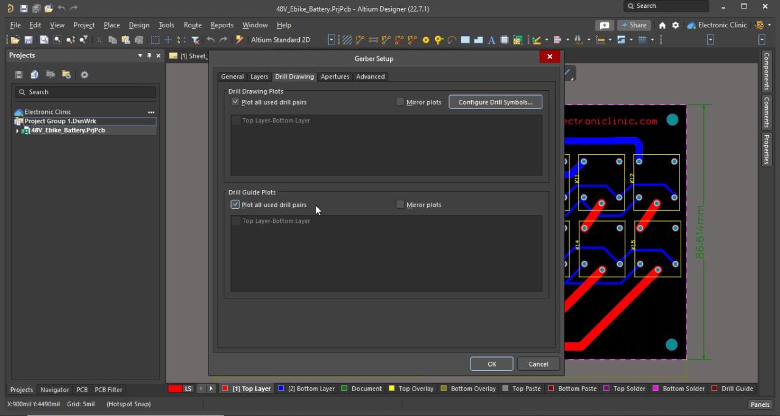Image resolution: width=780 pixels, height=416 pixels.
Task: Close the Gerber Setup dialog with red X
Action: click(x=549, y=57)
